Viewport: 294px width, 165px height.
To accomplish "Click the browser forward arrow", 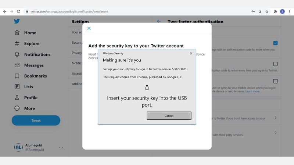I will [x=12, y=11].
